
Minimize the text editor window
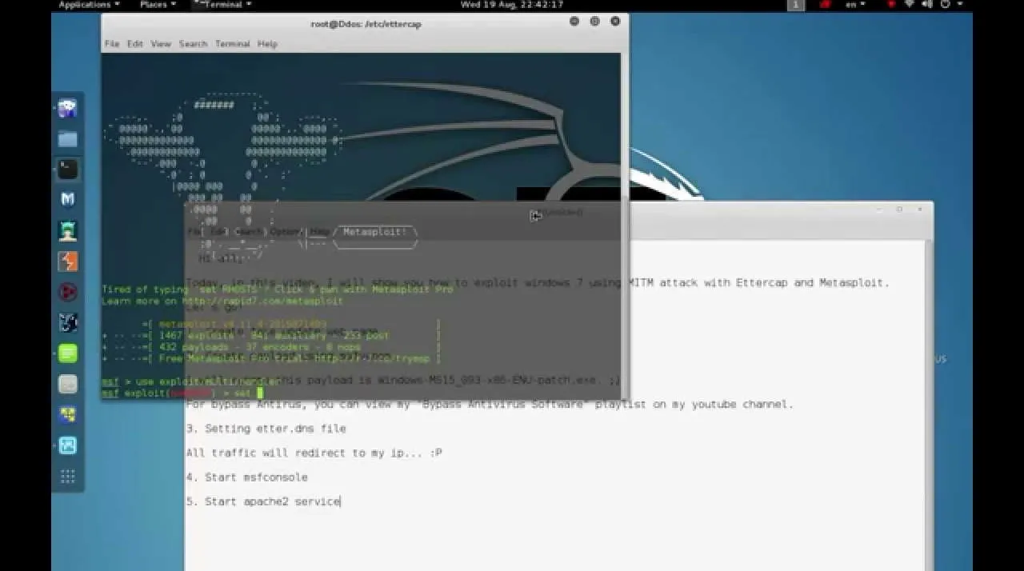[x=878, y=210]
